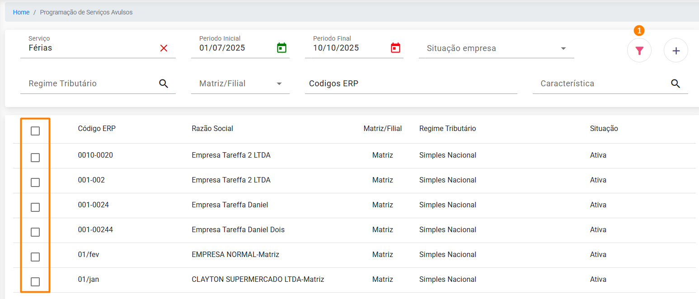Click the orange filter count badge

tap(639, 31)
